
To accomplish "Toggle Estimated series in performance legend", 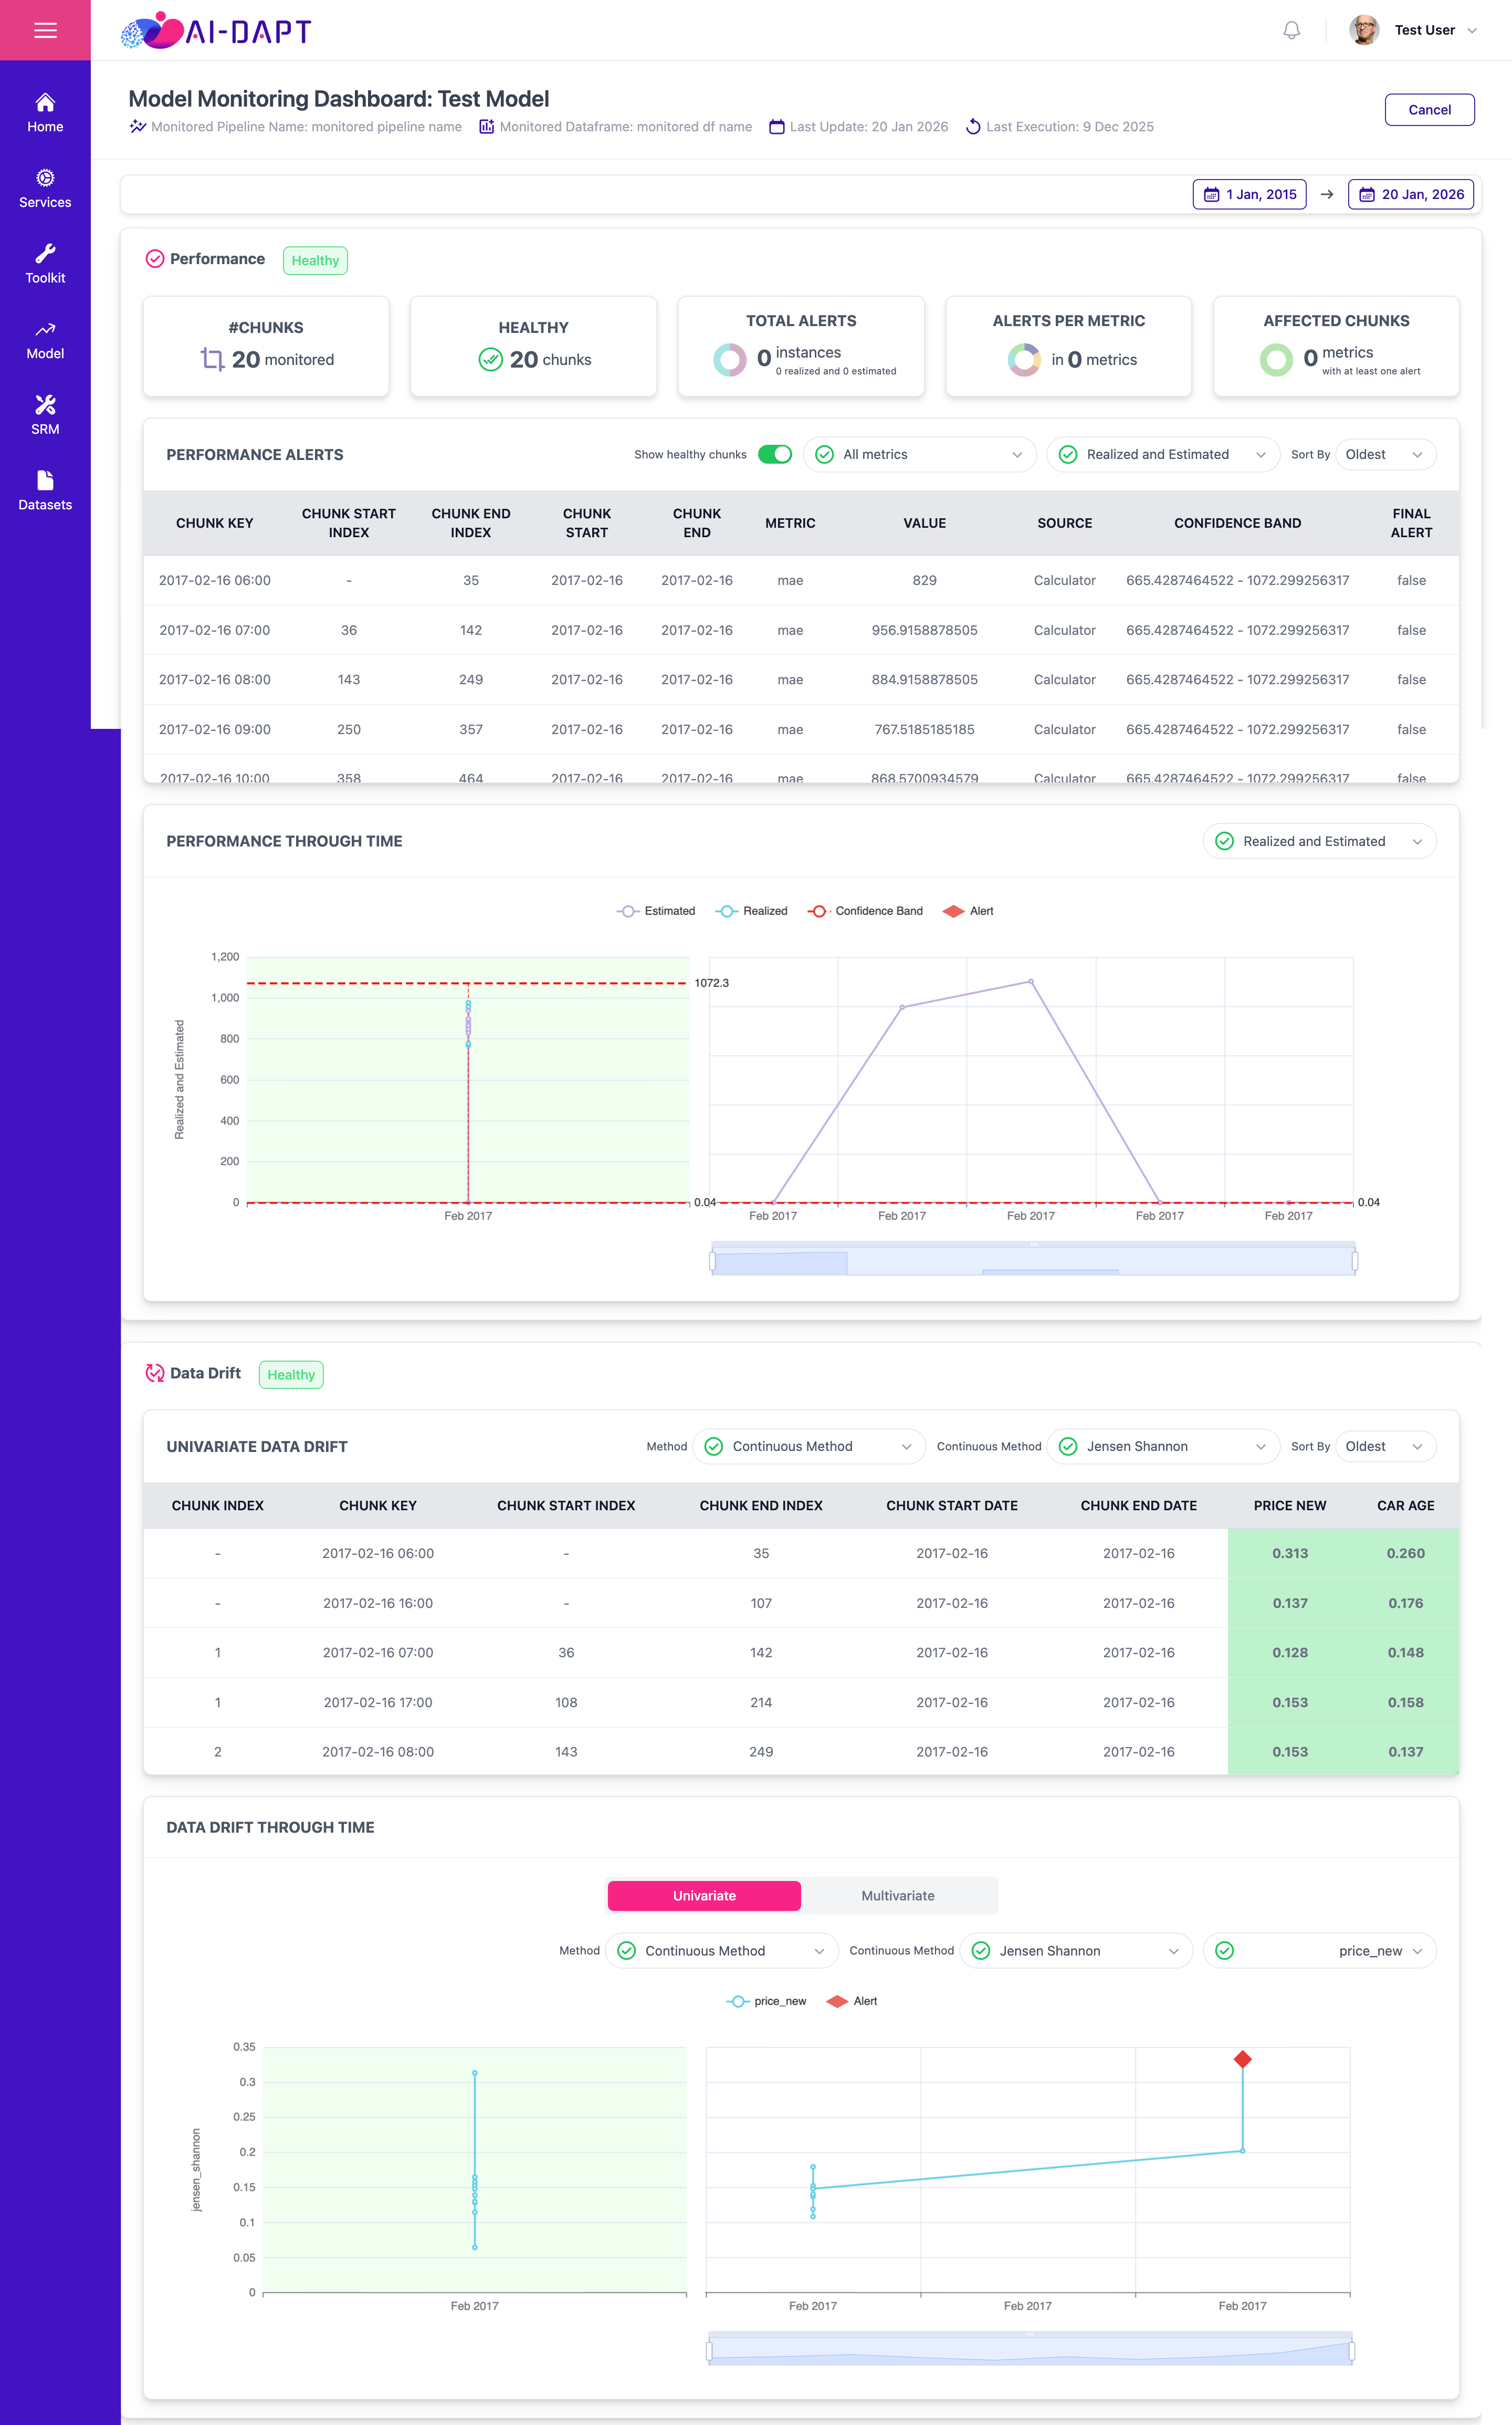I will coord(656,911).
